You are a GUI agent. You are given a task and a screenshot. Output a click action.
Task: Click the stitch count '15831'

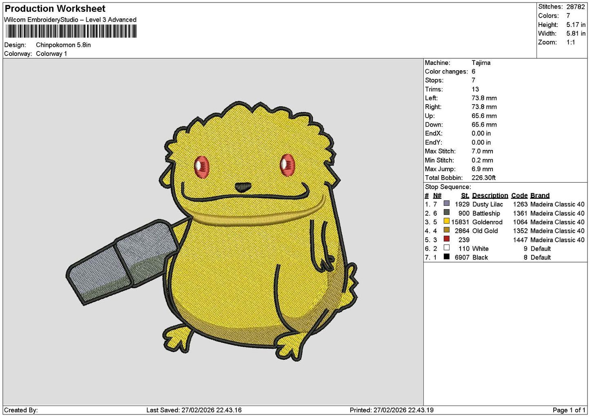click(x=460, y=222)
